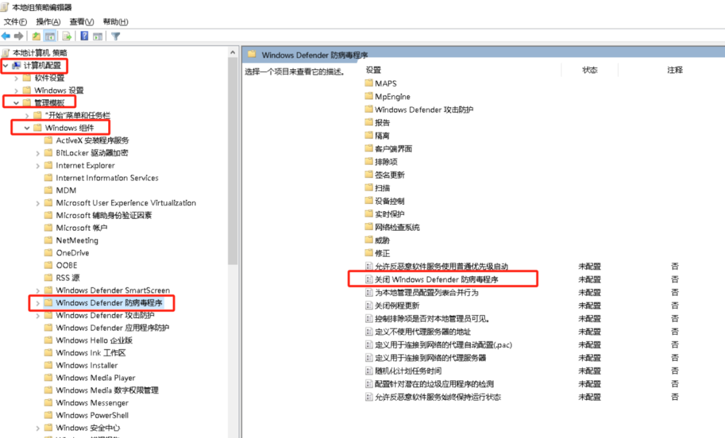Go back with the blue Back arrow
Viewport: 725px width, 438px height.
click(x=6, y=36)
